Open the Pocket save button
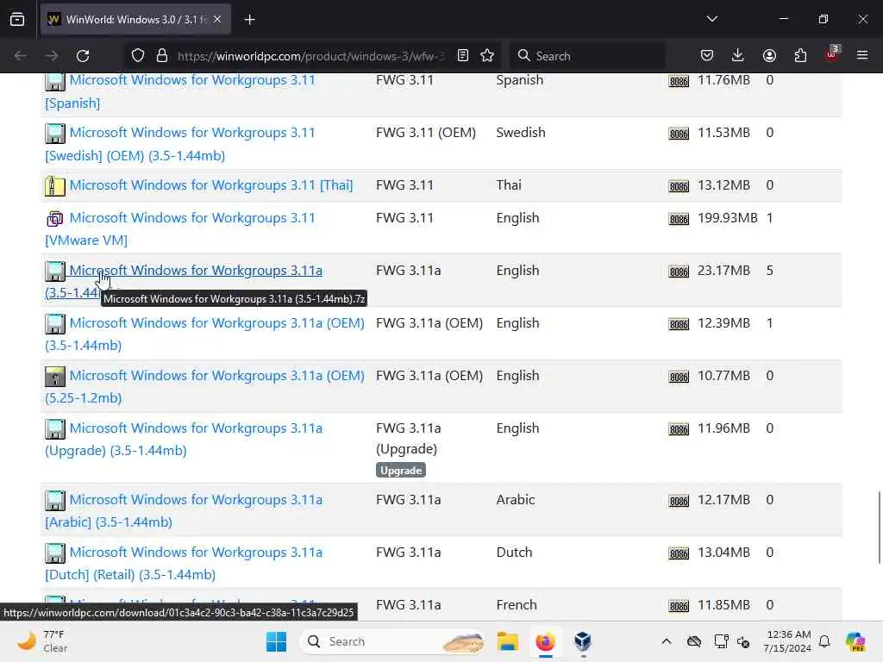This screenshot has width=883, height=662. pyautogui.click(x=707, y=56)
